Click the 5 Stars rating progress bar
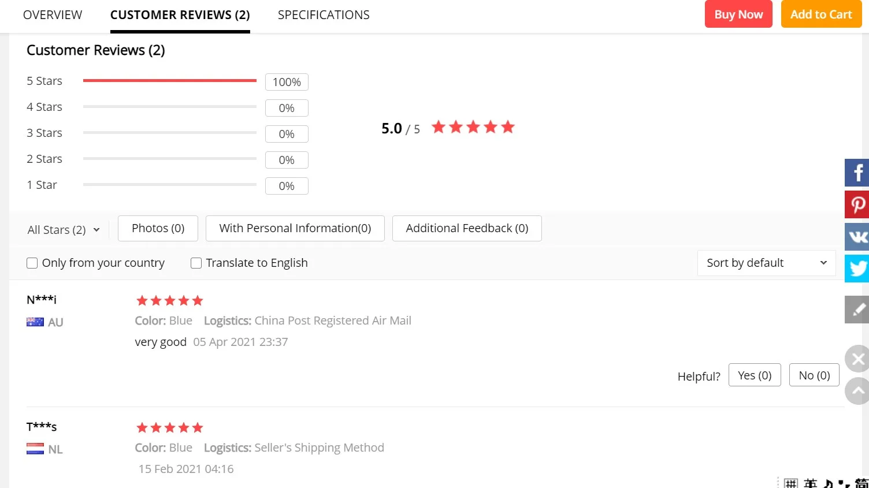869x488 pixels. point(170,81)
